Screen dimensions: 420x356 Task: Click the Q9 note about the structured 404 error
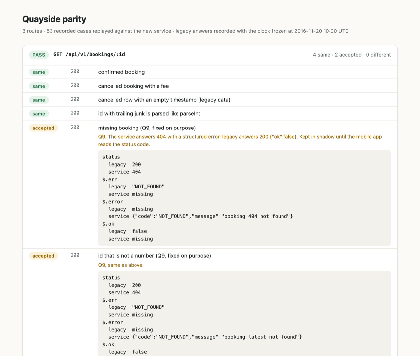[x=240, y=140]
